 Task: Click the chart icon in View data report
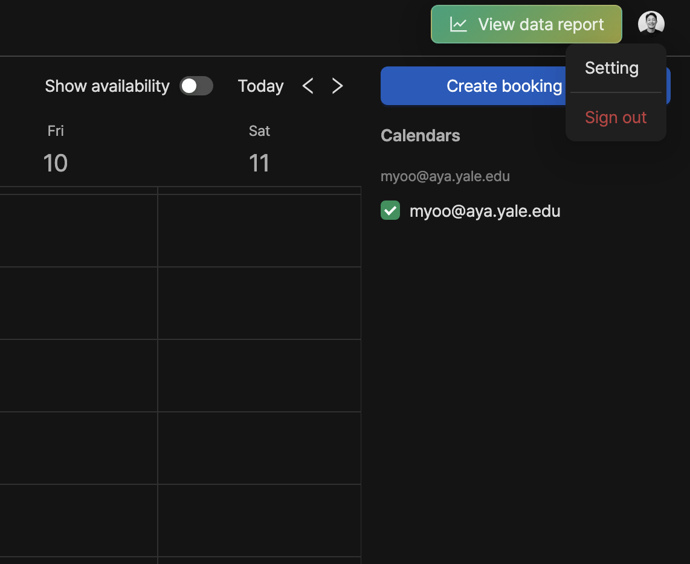click(459, 25)
